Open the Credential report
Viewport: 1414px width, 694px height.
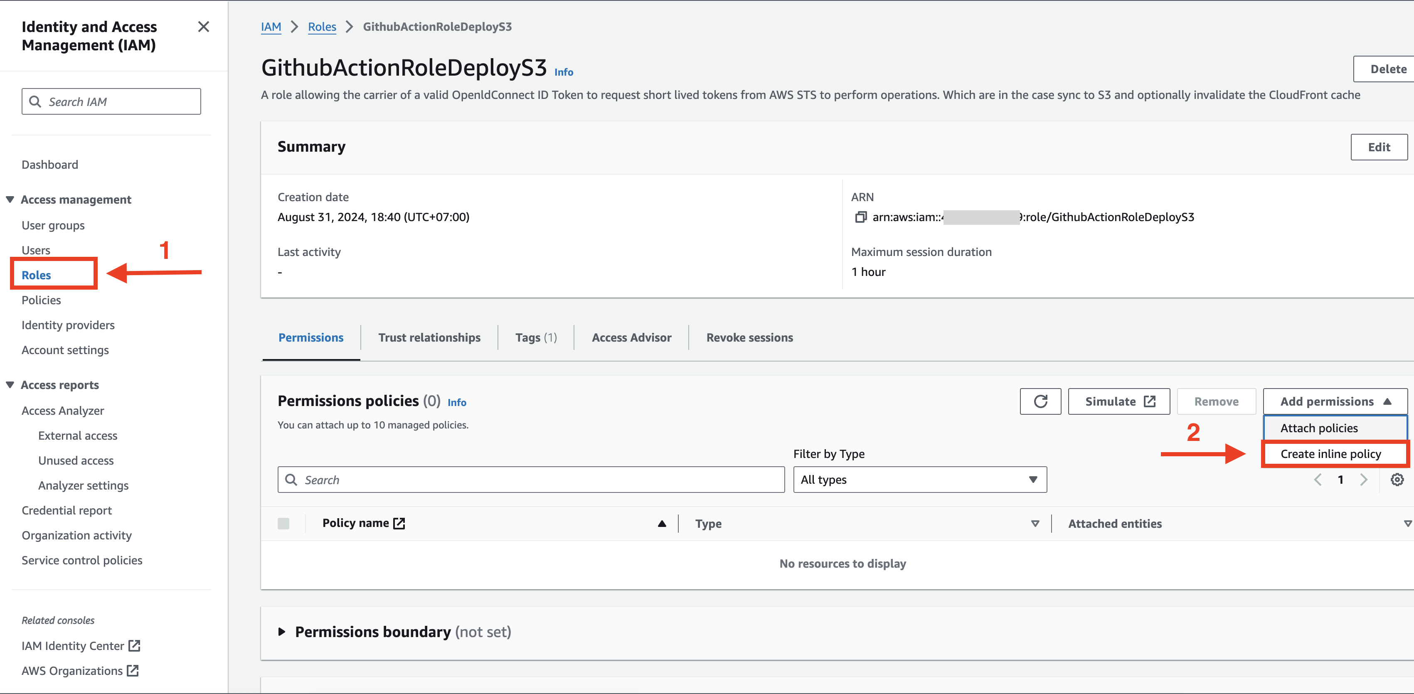67,511
